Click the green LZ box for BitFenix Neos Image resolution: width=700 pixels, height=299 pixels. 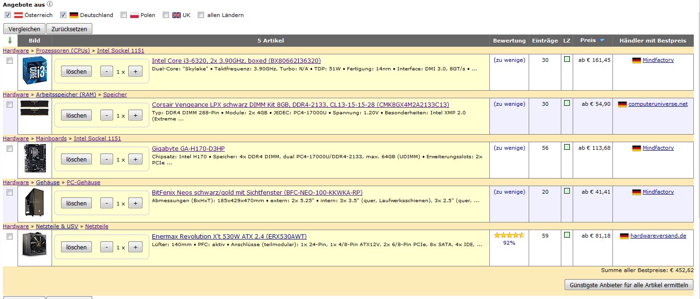567,191
